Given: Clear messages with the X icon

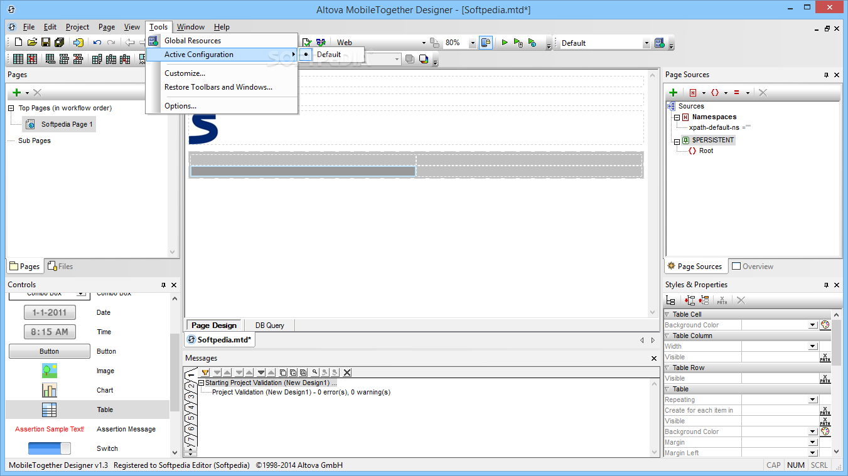Looking at the screenshot, I should (347, 373).
